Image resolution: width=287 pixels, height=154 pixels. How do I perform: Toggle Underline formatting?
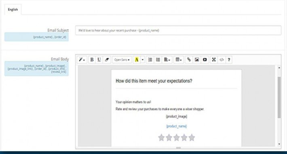click(x=99, y=60)
